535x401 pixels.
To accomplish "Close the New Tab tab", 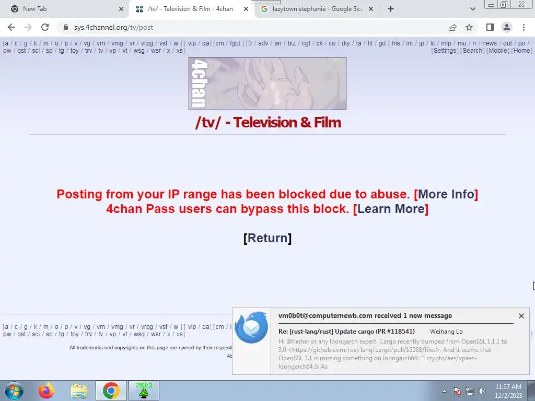I will pos(121,9).
